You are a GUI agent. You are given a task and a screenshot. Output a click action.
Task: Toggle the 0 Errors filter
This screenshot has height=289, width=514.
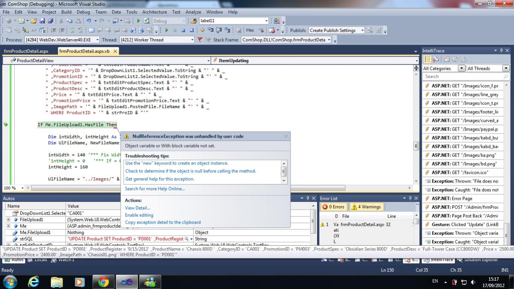click(x=334, y=207)
